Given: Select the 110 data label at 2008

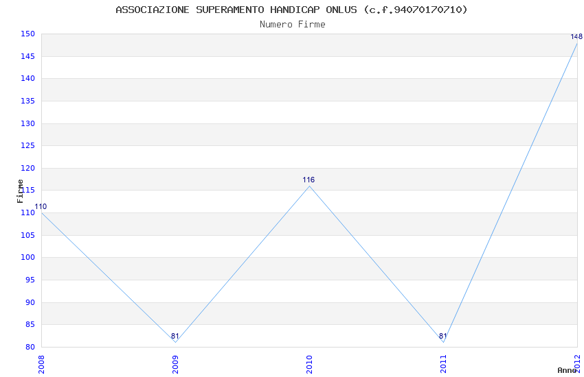Looking at the screenshot, I should (41, 207).
